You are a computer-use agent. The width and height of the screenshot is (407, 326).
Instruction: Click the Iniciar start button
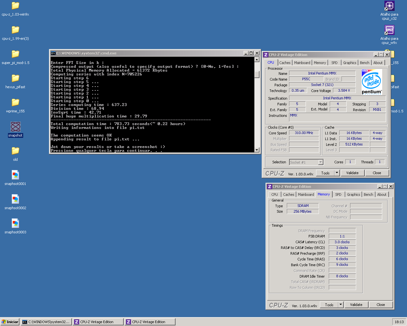[x=10, y=322]
